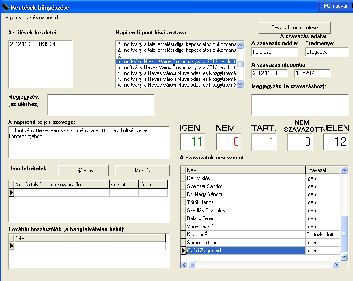The height and width of the screenshot is (281, 353).
Task: Select the Török János vote row
Action: tap(260, 202)
